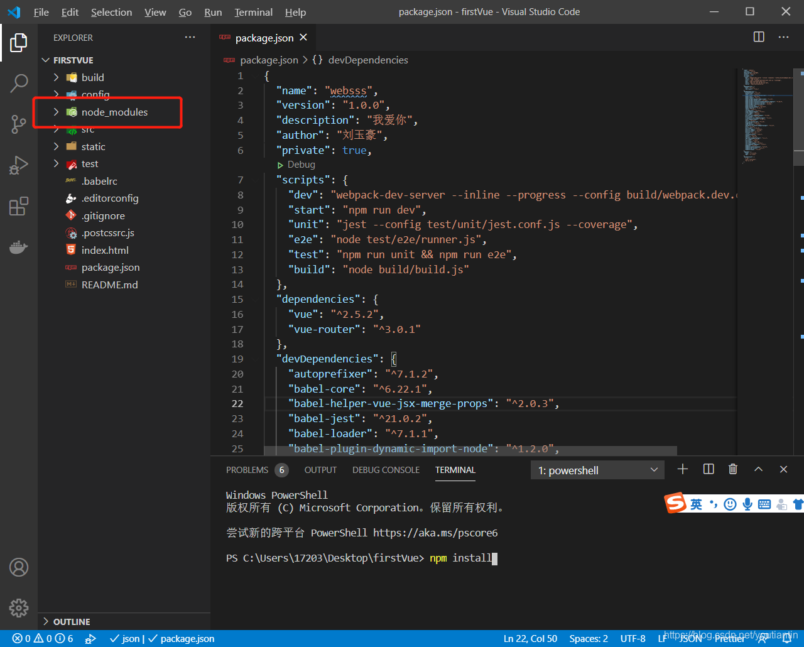Click the editor horizontal scrollbar

tap(470, 450)
